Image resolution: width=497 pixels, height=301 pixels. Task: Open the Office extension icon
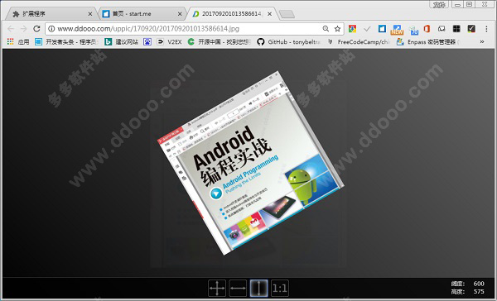coord(427,29)
